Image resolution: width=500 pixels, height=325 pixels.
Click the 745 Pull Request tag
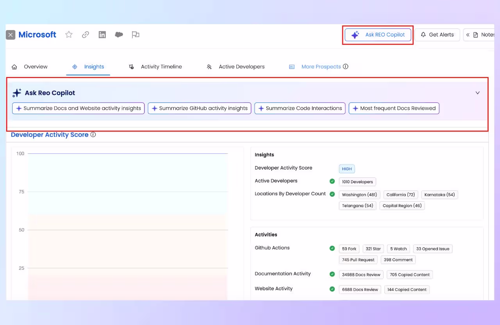[x=358, y=260]
